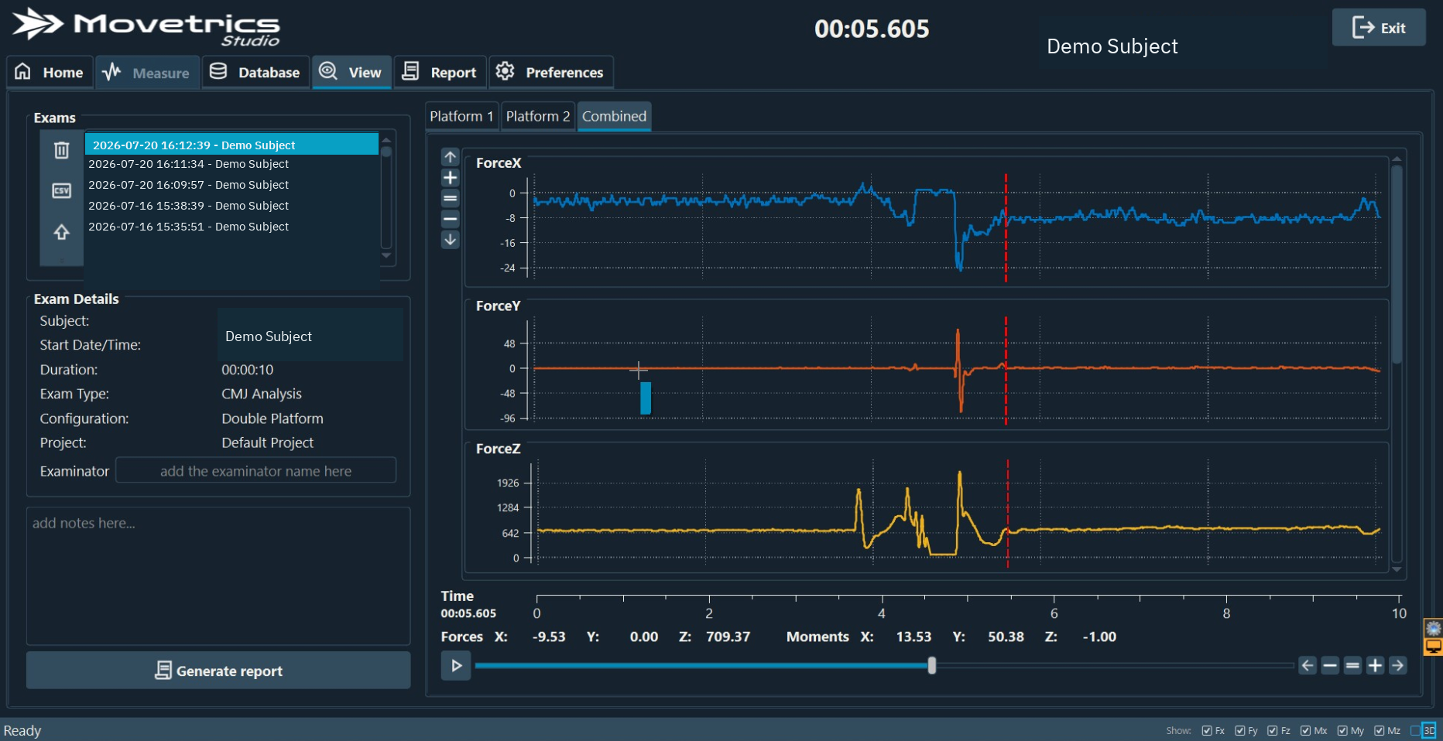
Task: Click the orange monitor side icon
Action: point(1434,646)
